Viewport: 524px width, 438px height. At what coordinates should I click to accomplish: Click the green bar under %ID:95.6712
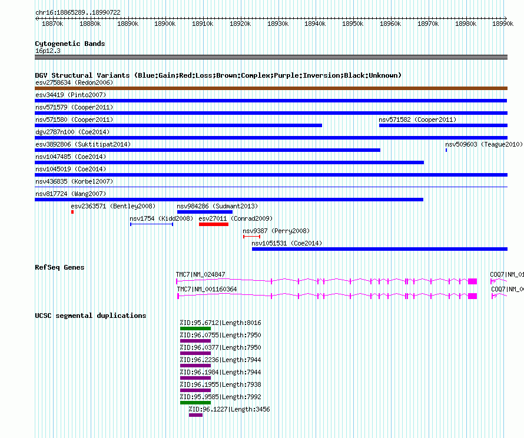click(195, 328)
